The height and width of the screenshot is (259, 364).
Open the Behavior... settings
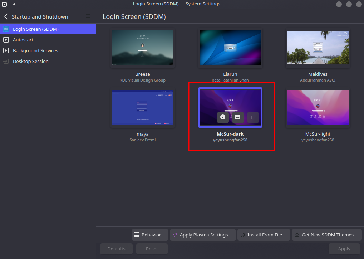coord(150,235)
